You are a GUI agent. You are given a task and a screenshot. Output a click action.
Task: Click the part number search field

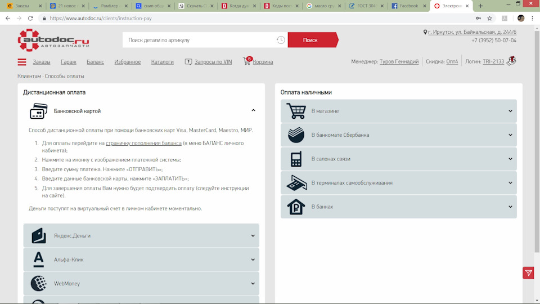200,40
